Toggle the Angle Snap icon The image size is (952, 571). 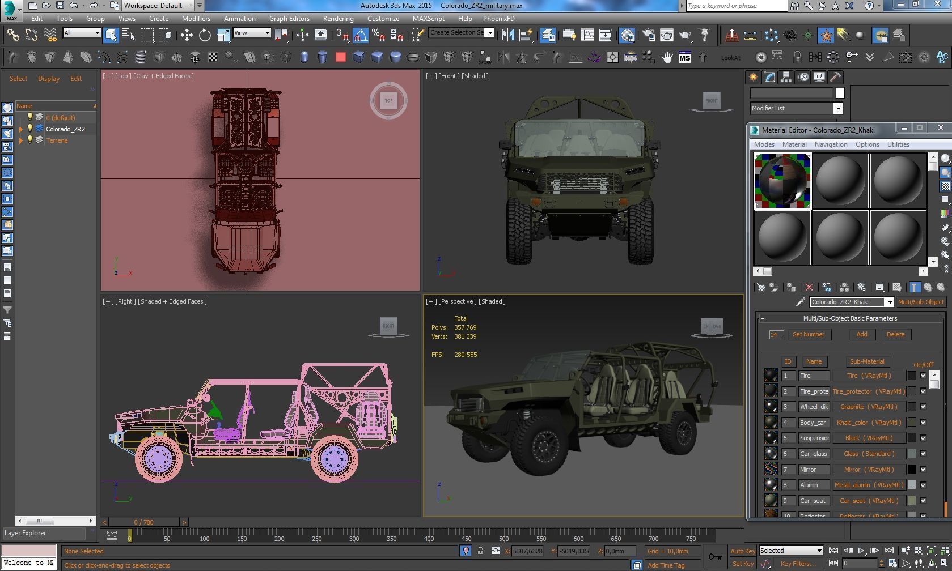[361, 35]
